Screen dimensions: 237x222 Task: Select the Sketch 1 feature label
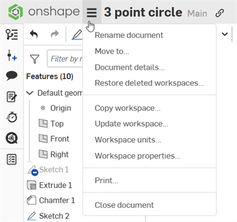click(54, 170)
